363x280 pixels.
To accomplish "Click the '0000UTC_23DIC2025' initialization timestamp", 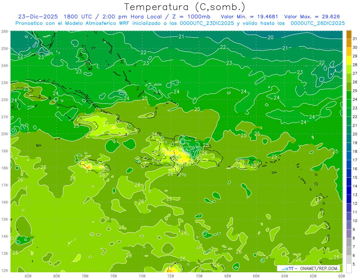I will (207, 23).
